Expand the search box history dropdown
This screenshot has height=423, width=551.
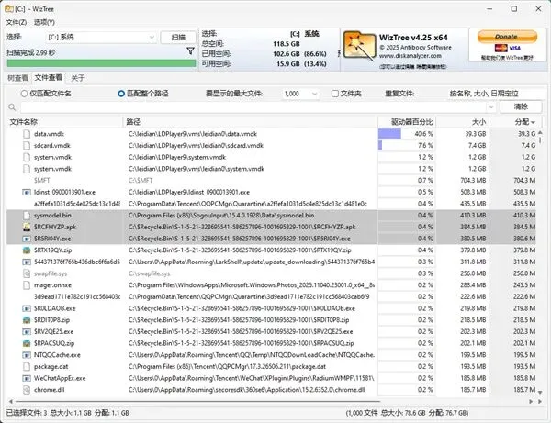pos(491,106)
